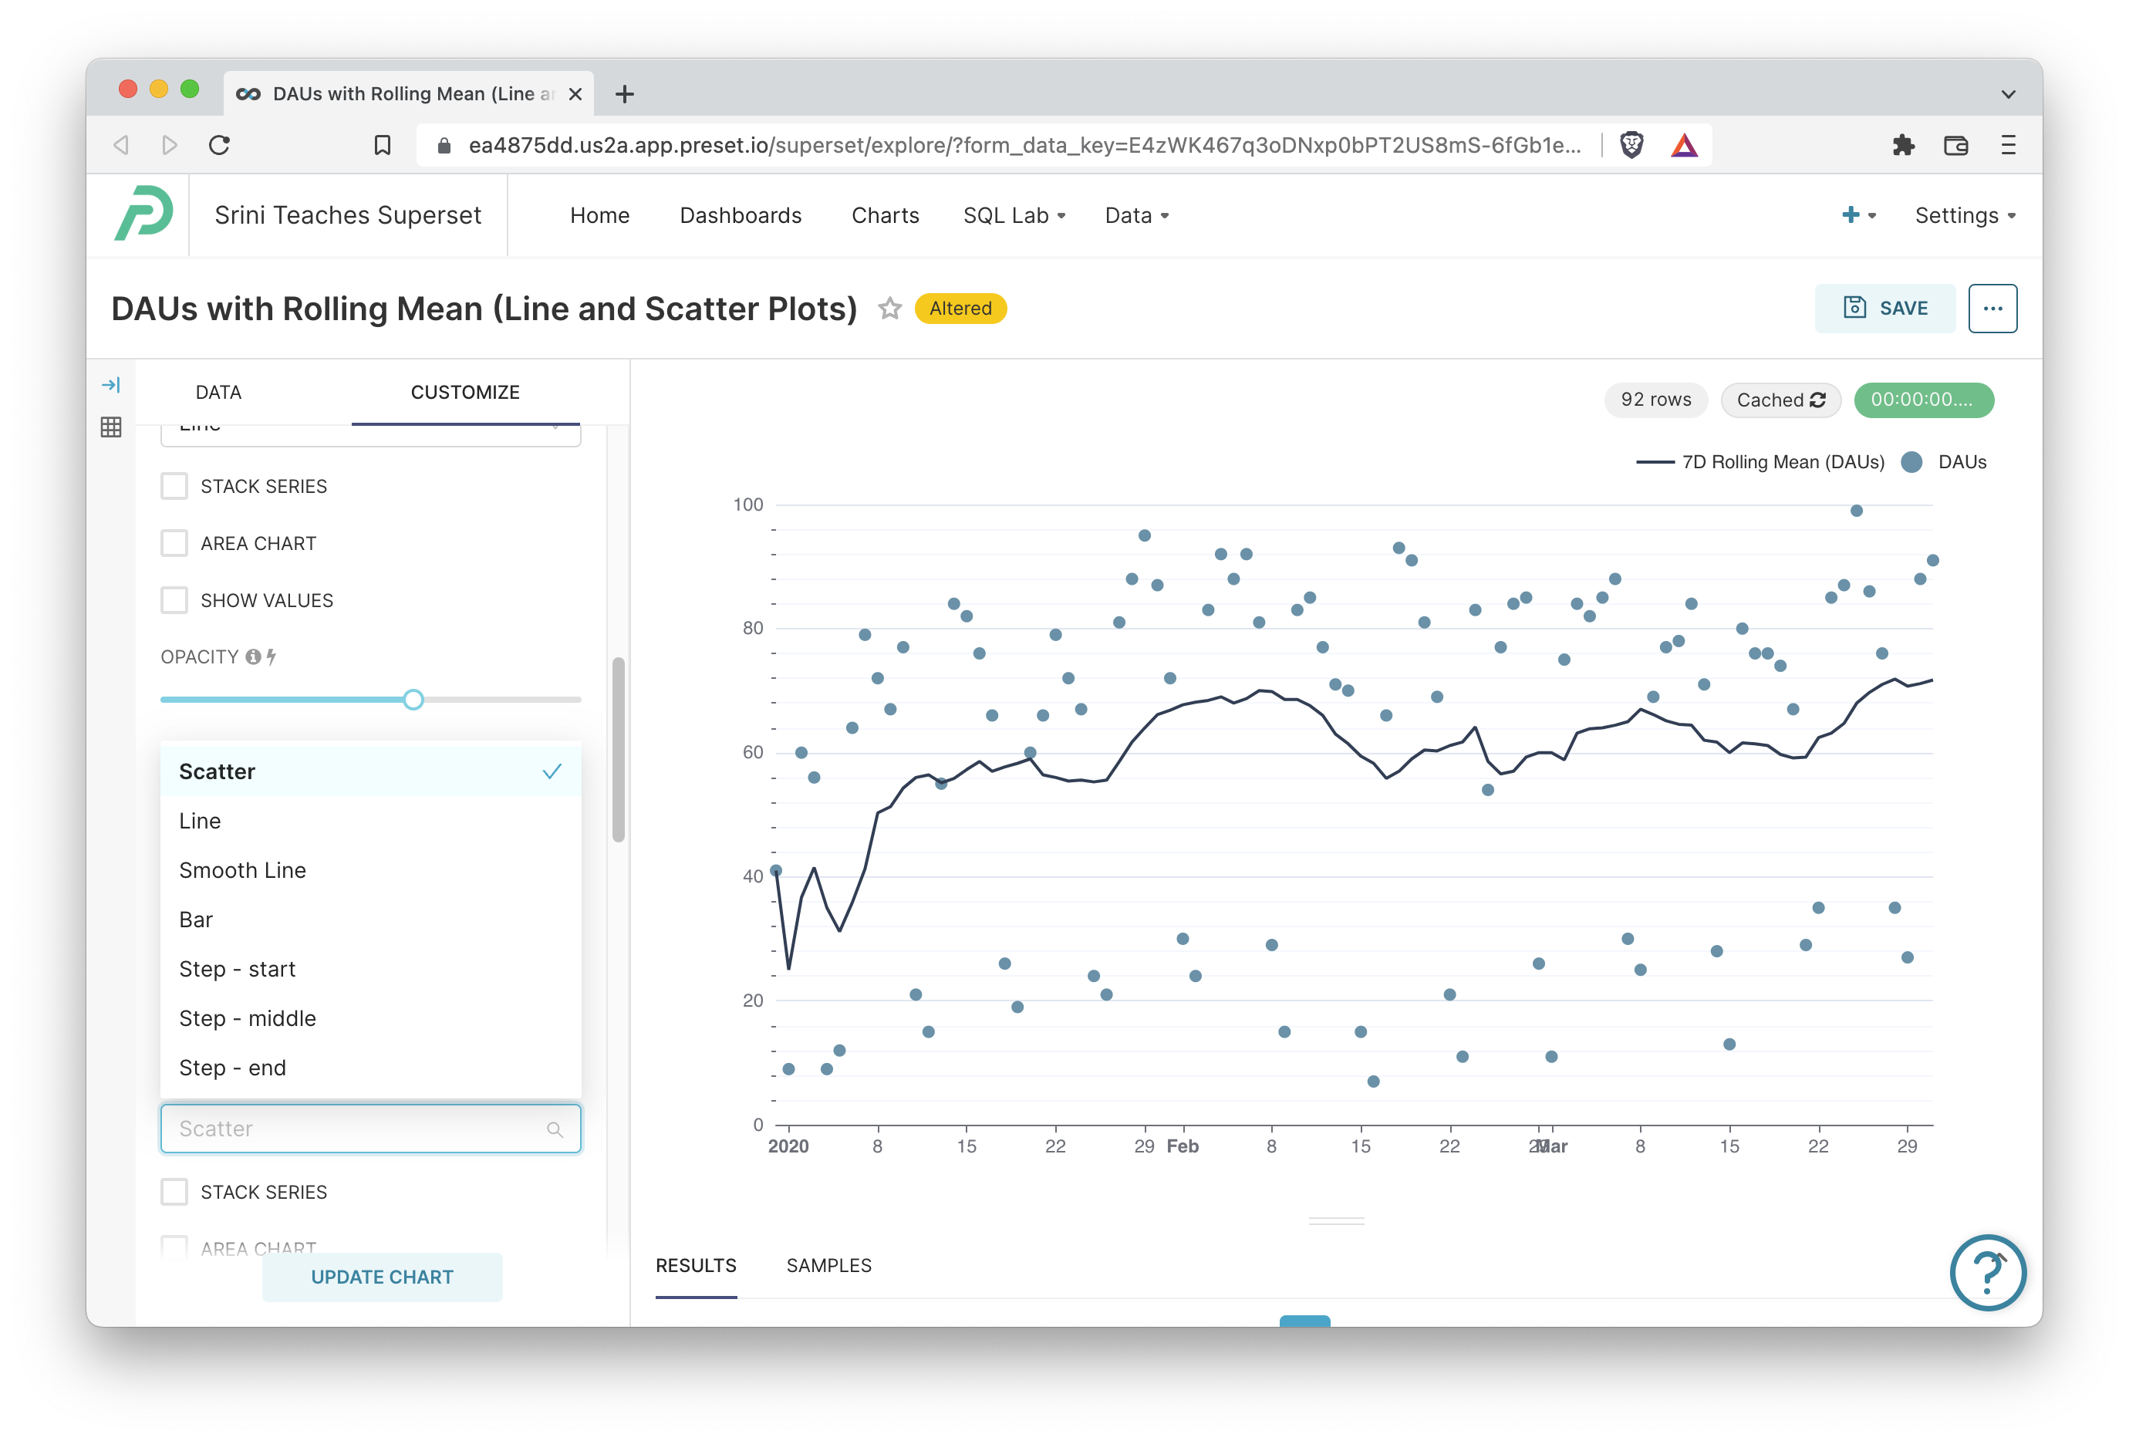This screenshot has width=2129, height=1441.
Task: Click the Save button
Action: 1884,309
